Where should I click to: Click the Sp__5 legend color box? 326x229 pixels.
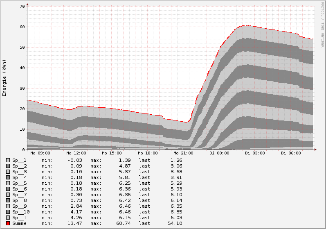[8, 183]
